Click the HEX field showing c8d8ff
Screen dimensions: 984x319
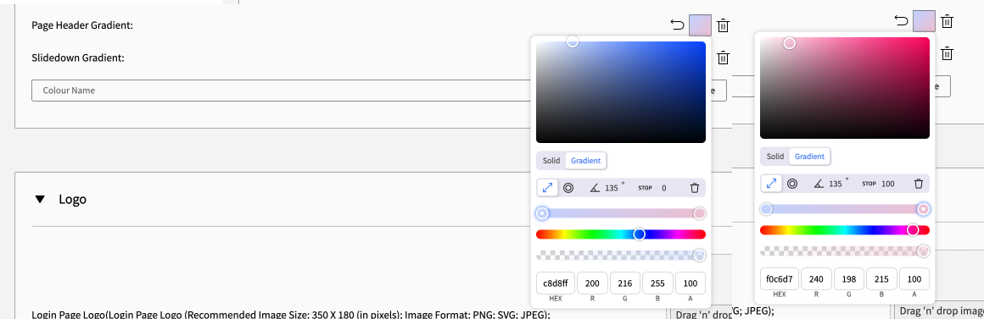click(x=556, y=283)
